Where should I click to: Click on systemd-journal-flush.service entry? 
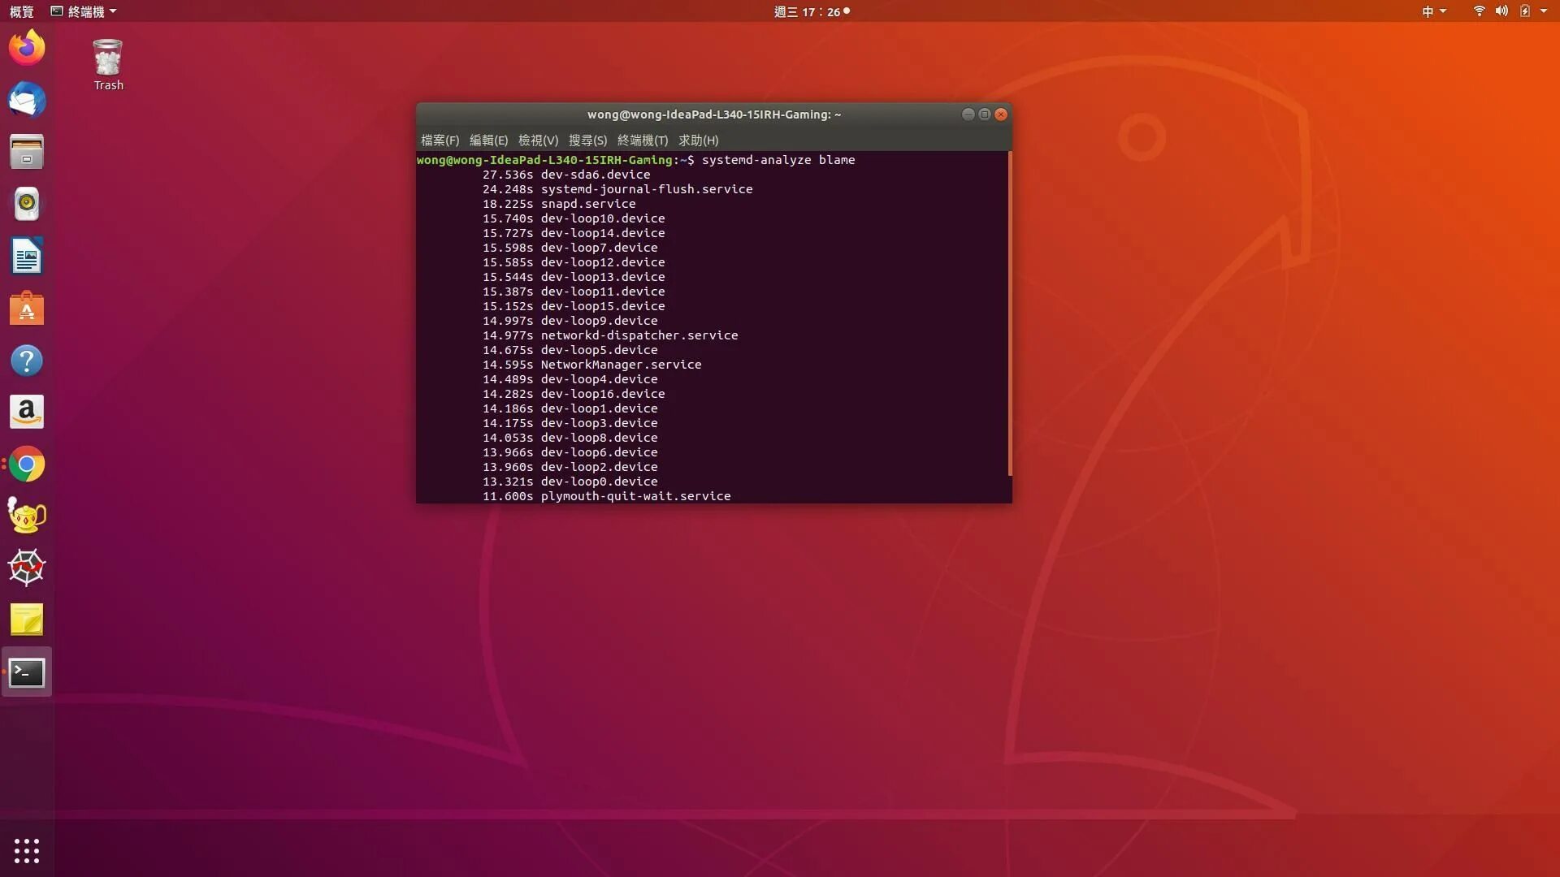[646, 188]
